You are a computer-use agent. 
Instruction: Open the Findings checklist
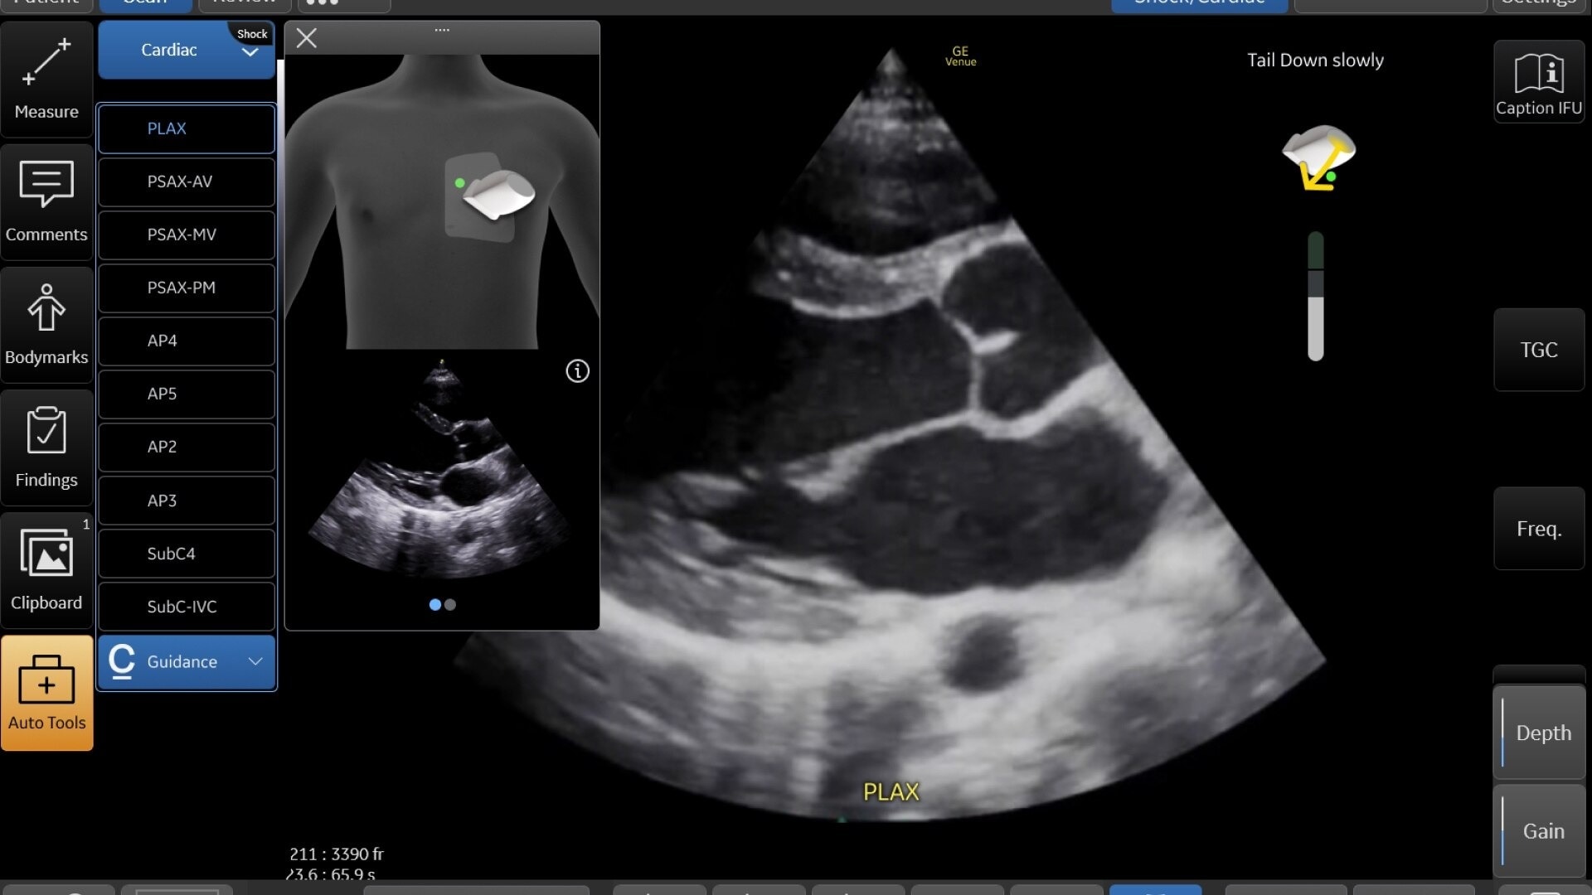tap(46, 447)
